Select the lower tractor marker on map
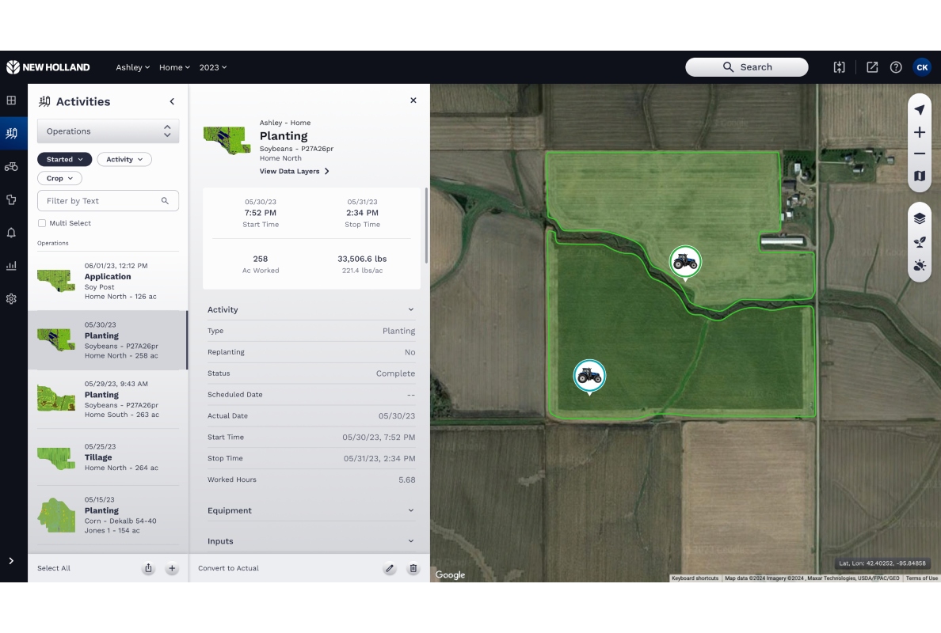This screenshot has height=633, width=941. click(x=589, y=377)
